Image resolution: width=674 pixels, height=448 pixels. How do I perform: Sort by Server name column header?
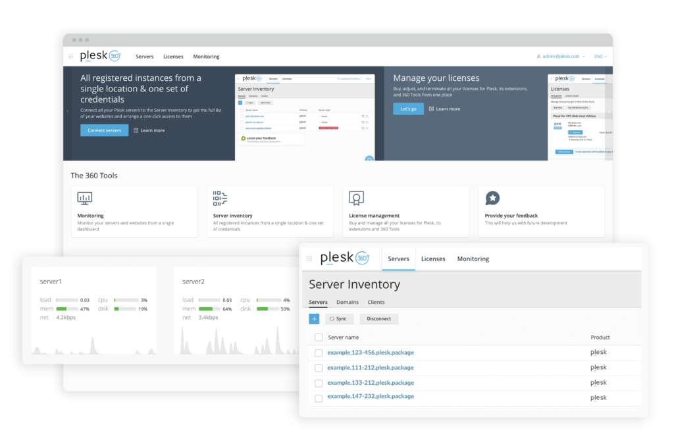click(343, 337)
